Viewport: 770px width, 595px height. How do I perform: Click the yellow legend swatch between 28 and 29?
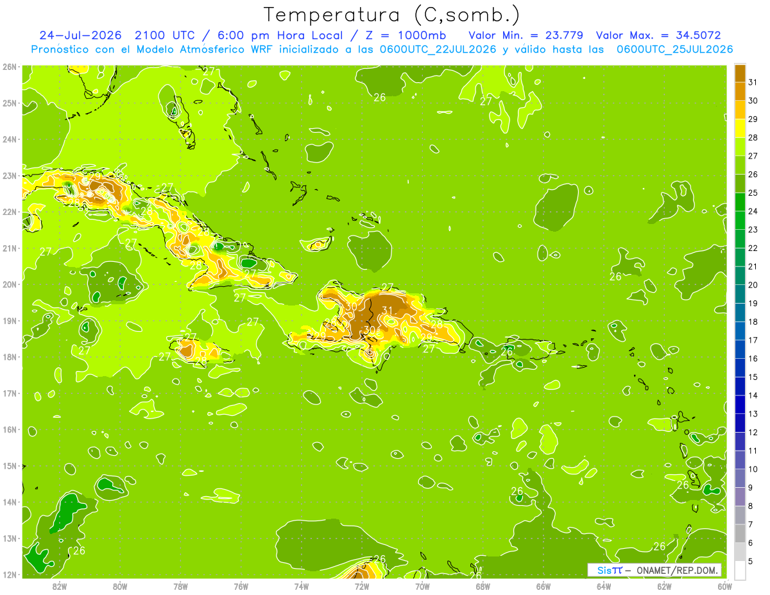pos(740,128)
